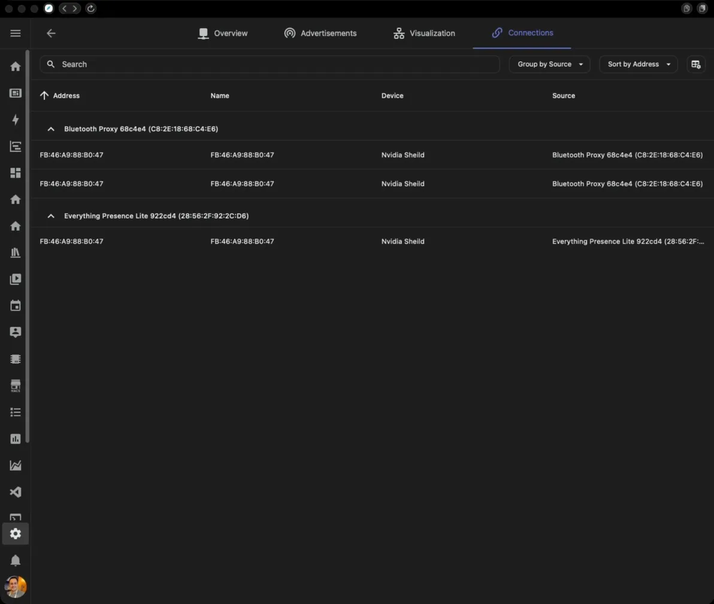The width and height of the screenshot is (714, 604).
Task: Click the Bluetooth Proxy 68c4e4 group title
Action: (141, 129)
